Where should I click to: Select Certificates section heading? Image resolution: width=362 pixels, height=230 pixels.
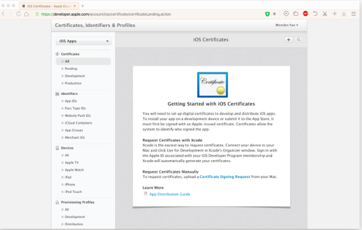coord(70,54)
